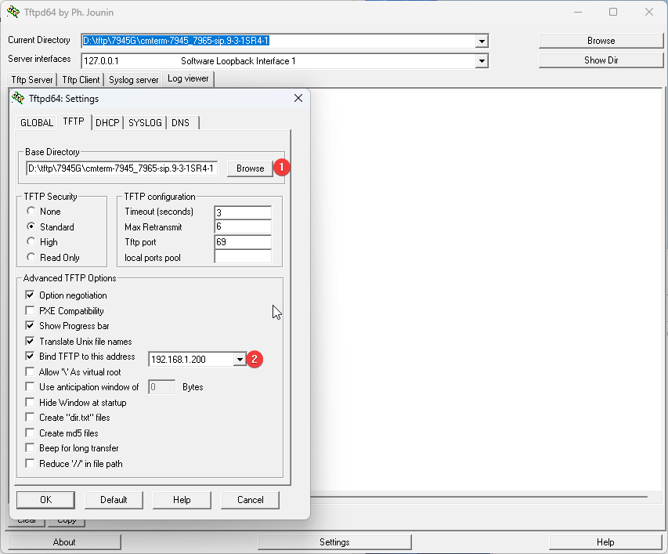Click the Default button to reset settings

tap(114, 500)
